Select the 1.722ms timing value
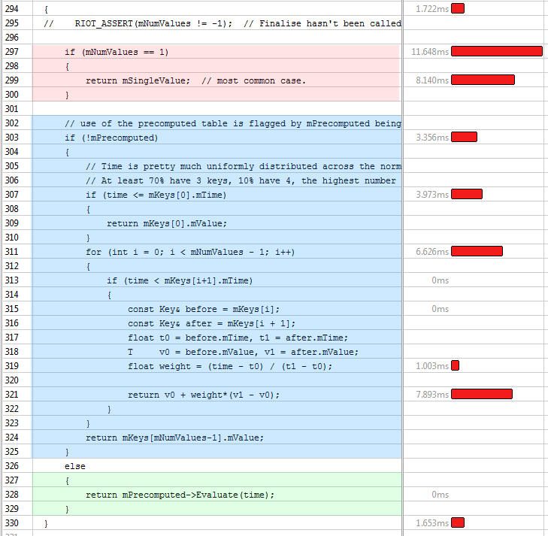 [x=431, y=9]
